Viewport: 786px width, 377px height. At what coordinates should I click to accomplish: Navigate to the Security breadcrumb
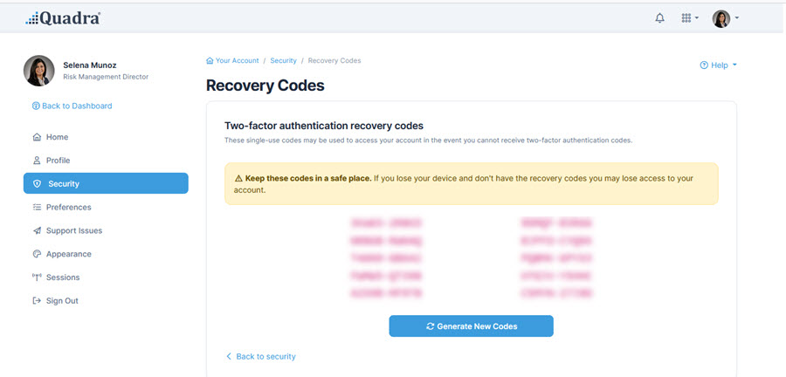283,61
